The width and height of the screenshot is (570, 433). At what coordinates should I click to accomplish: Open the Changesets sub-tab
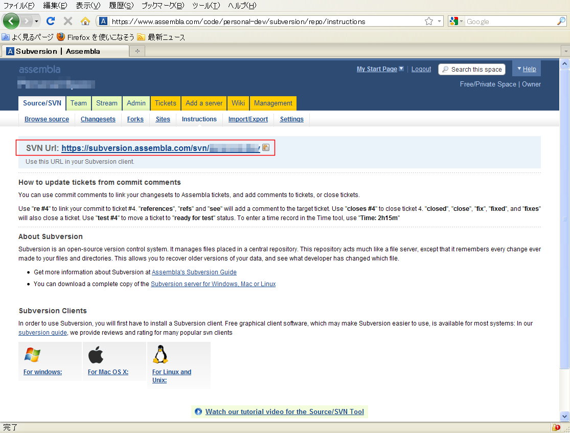[98, 119]
